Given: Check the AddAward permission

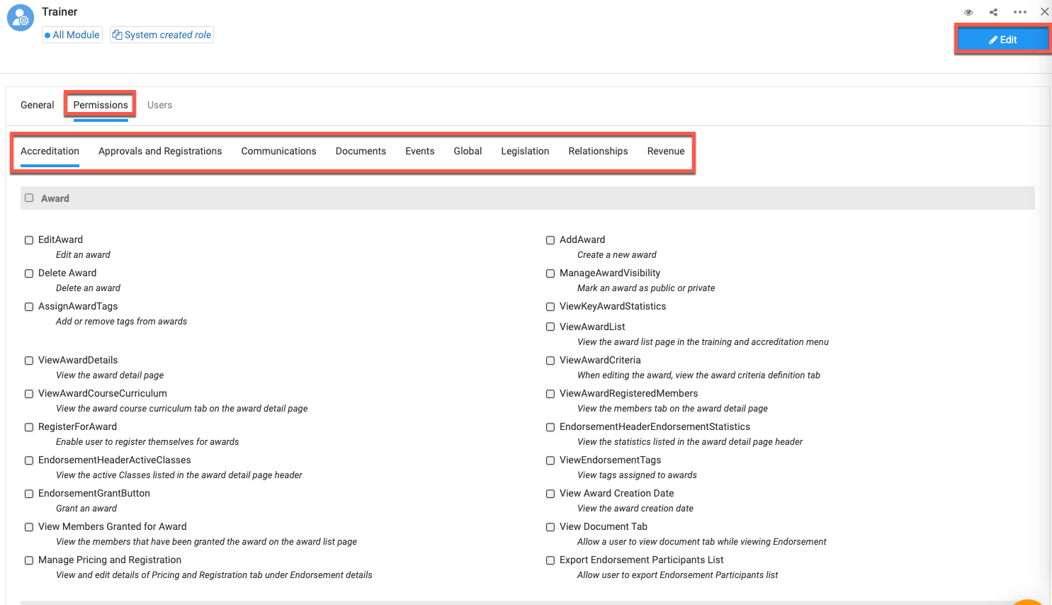Looking at the screenshot, I should (x=550, y=239).
